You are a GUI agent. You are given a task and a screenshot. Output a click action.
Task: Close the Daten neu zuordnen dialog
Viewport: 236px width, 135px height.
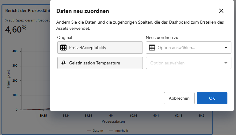(221, 11)
